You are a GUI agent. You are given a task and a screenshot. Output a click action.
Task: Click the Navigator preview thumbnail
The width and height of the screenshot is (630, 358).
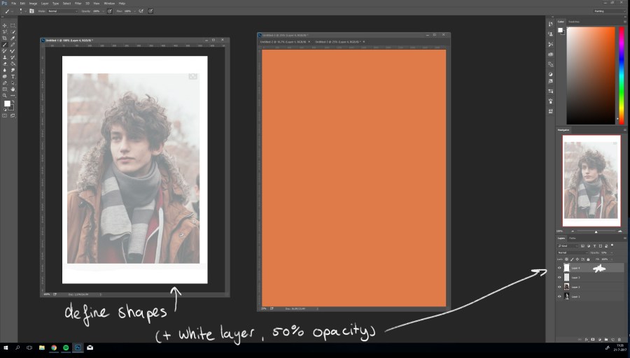click(591, 179)
